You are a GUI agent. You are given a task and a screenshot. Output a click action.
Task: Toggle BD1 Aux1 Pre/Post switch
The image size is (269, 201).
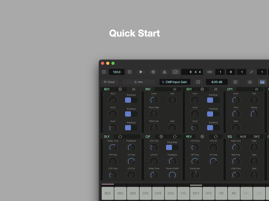131,100
